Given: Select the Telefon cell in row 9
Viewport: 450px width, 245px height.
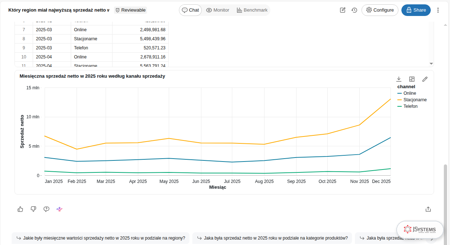Looking at the screenshot, I should (x=91, y=48).
